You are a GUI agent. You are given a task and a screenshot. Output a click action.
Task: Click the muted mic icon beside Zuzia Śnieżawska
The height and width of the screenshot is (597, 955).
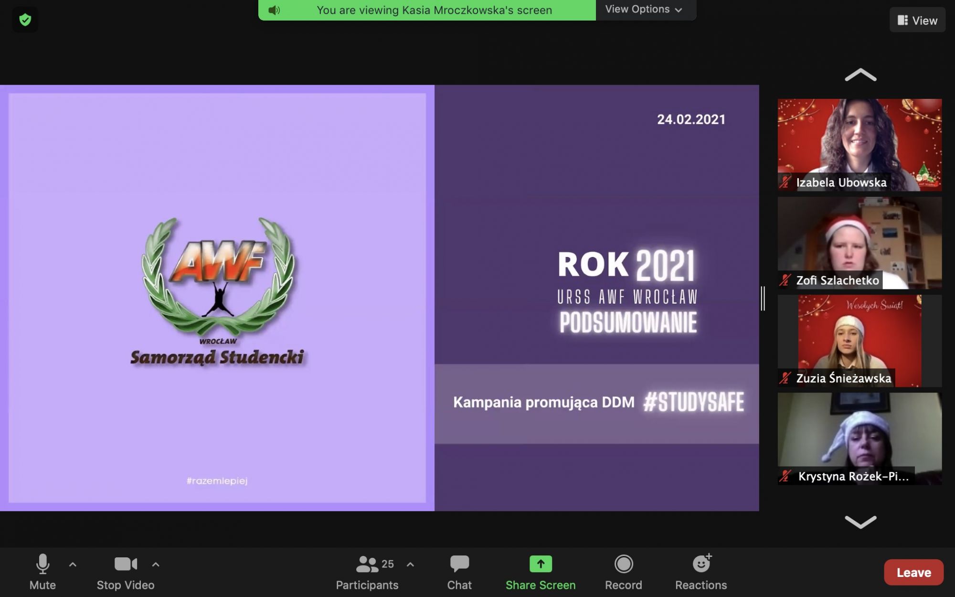pyautogui.click(x=785, y=378)
